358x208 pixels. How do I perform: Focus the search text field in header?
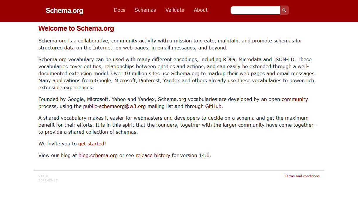(255, 10)
